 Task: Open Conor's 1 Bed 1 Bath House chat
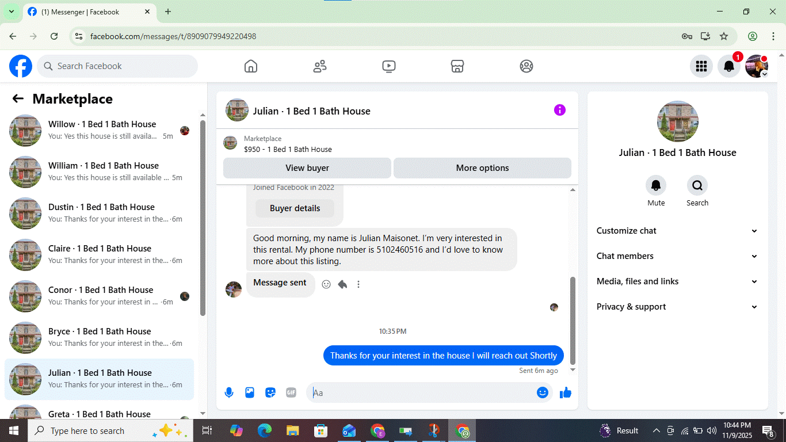(100, 296)
